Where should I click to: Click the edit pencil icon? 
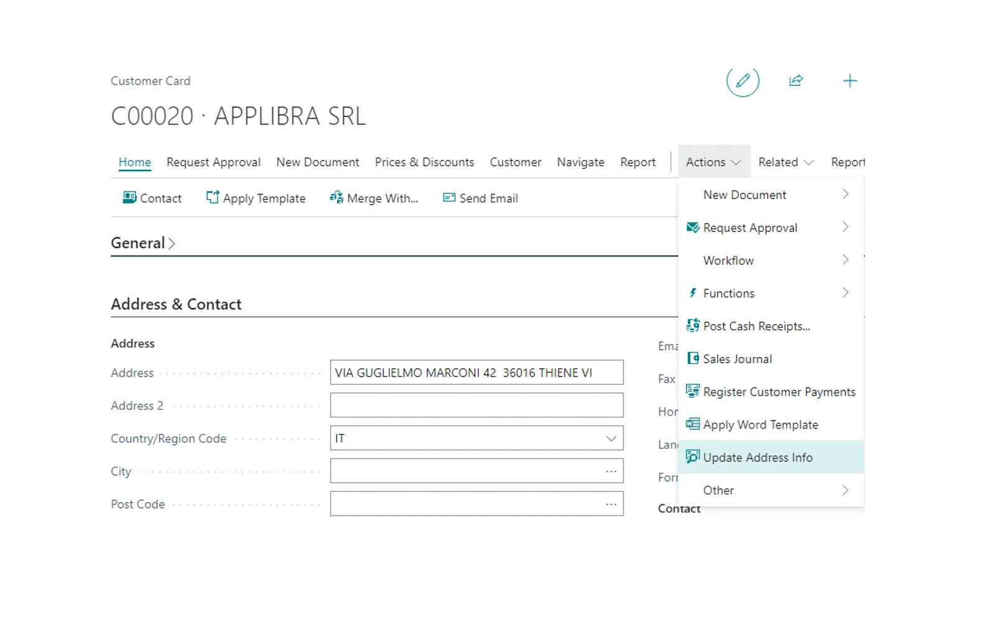pos(743,81)
